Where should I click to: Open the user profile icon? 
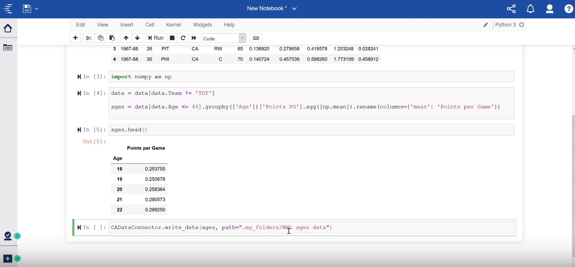tap(550, 9)
